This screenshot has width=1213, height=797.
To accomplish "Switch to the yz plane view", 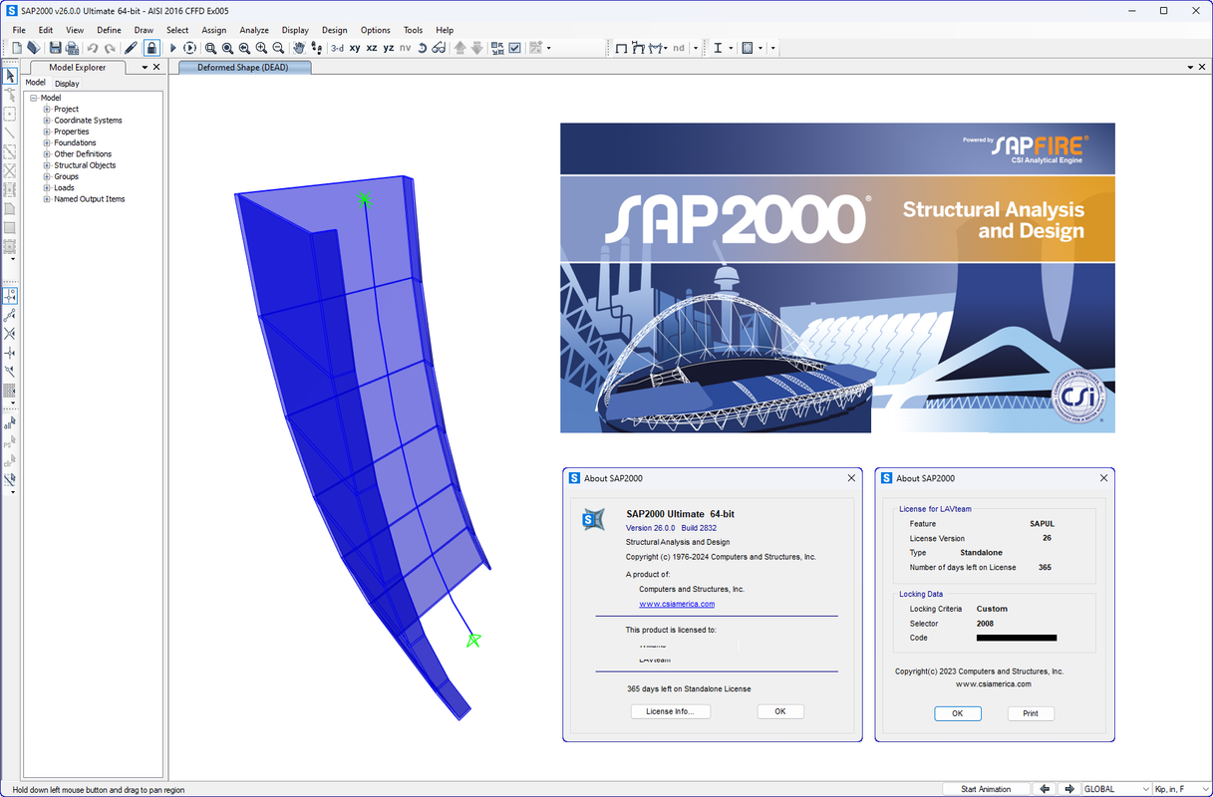I will pos(389,48).
